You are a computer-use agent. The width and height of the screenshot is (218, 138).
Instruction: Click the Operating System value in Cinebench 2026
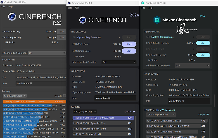tap(189, 95)
